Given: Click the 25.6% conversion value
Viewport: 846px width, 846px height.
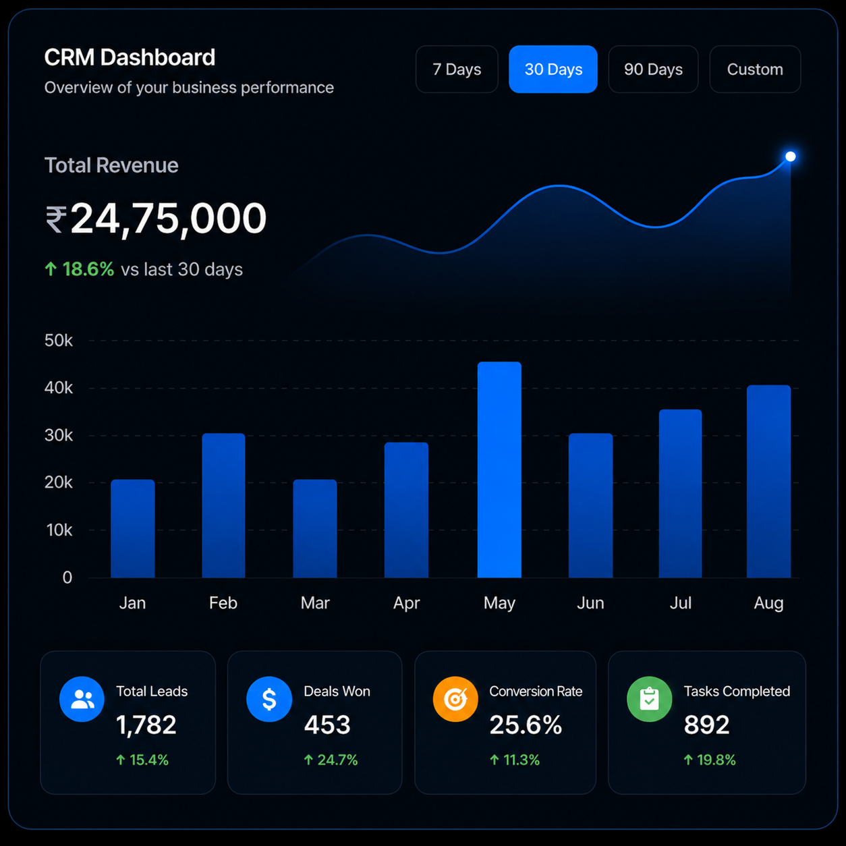Looking at the screenshot, I should coord(526,725).
